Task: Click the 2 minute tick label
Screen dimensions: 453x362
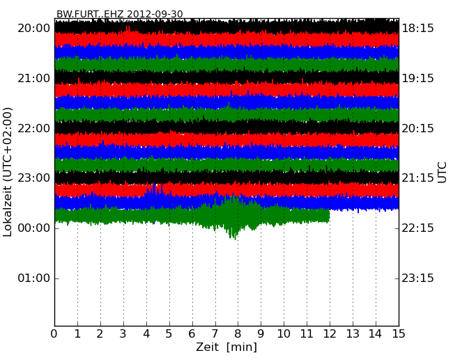Action: pos(100,334)
